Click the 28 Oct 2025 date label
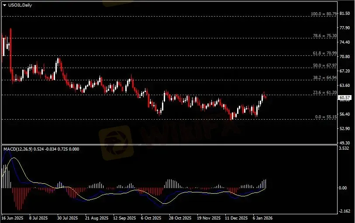355x223 pixels. tap(180, 218)
